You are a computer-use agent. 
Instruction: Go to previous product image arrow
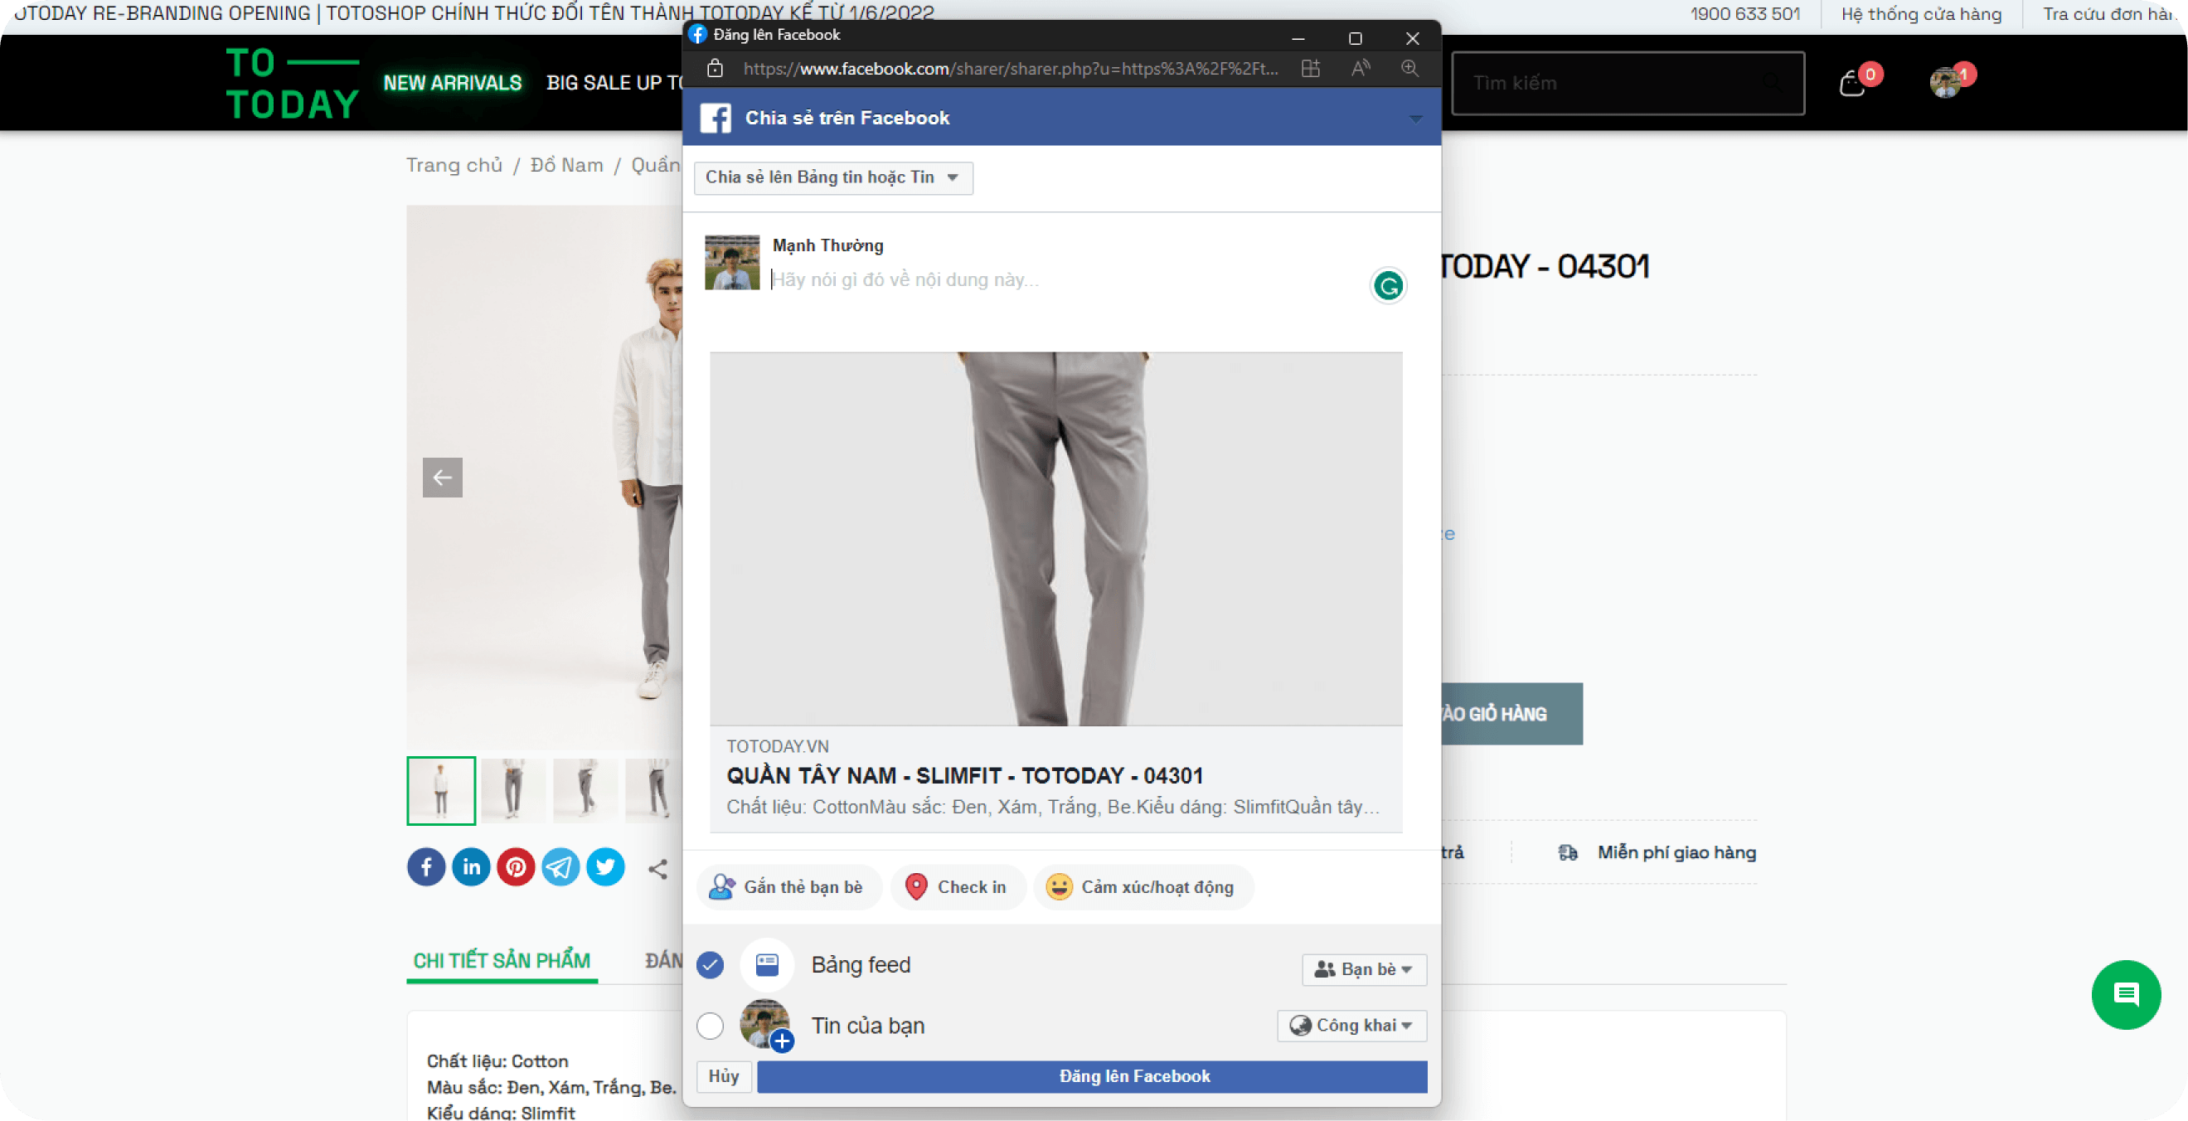pos(443,478)
